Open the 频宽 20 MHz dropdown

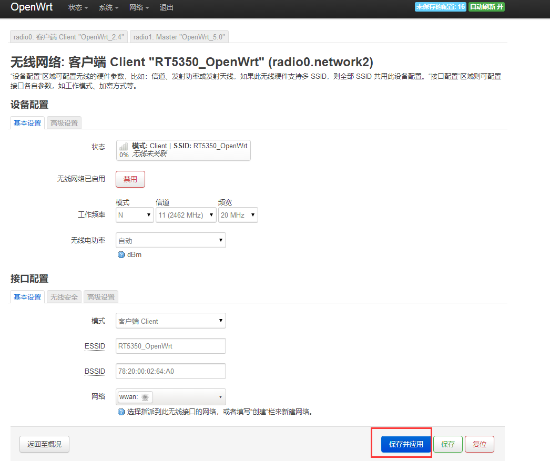coord(238,215)
